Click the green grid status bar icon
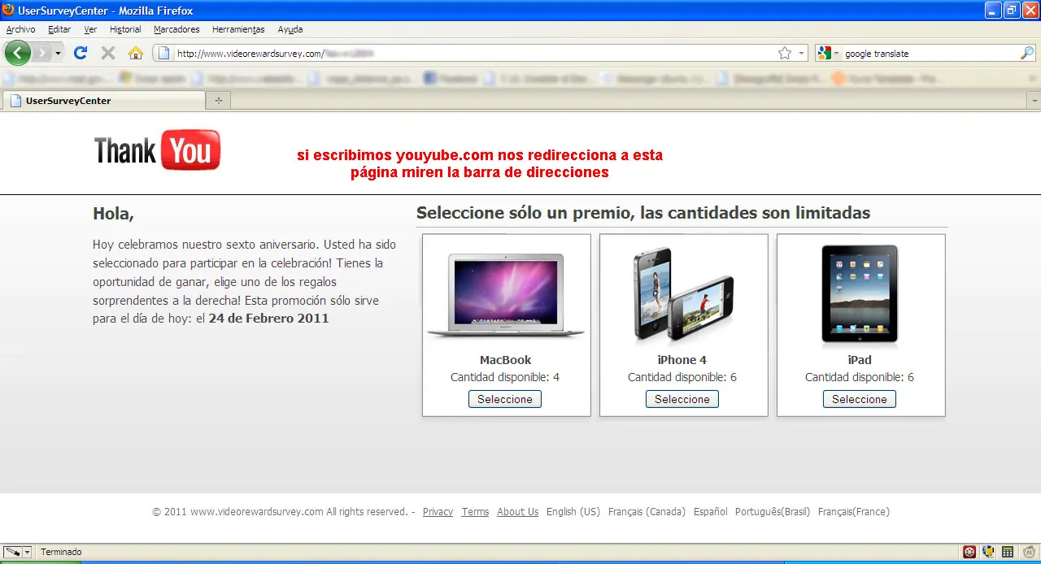This screenshot has width=1041, height=564. point(1008,552)
